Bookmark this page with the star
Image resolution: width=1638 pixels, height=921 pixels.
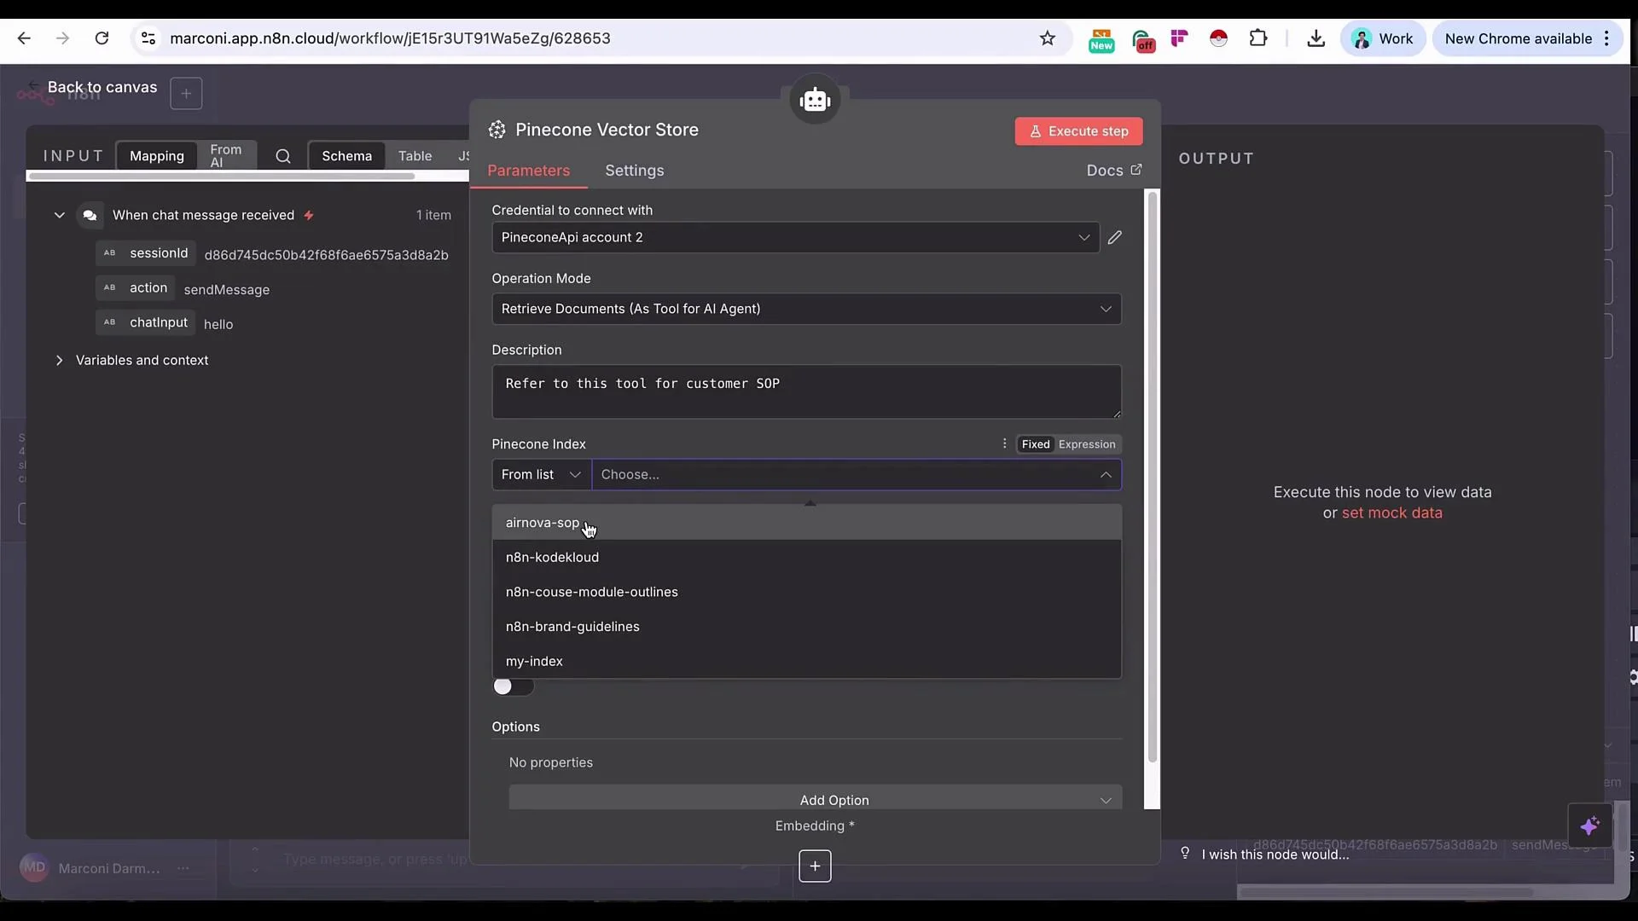click(1048, 38)
